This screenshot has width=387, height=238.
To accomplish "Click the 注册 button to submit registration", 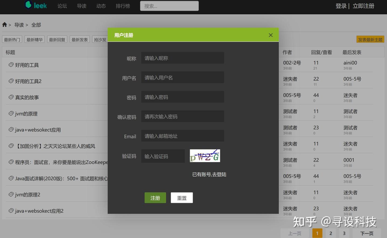I will (x=155, y=198).
